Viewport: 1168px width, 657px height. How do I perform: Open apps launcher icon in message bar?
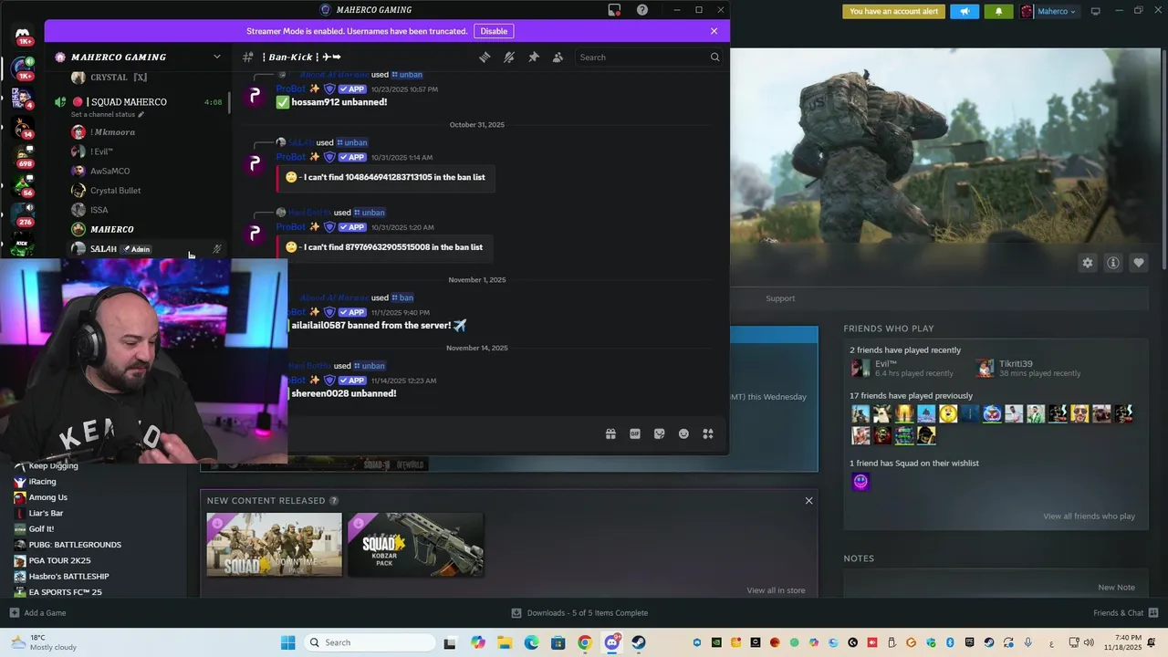[x=707, y=434]
